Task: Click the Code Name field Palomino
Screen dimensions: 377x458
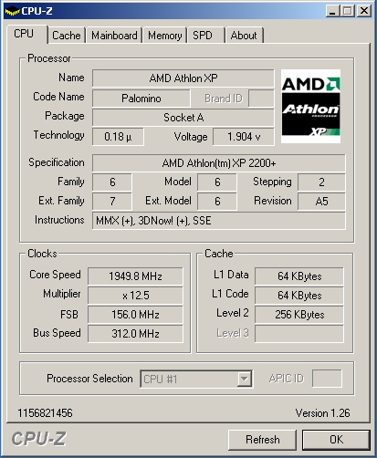Action: (141, 99)
